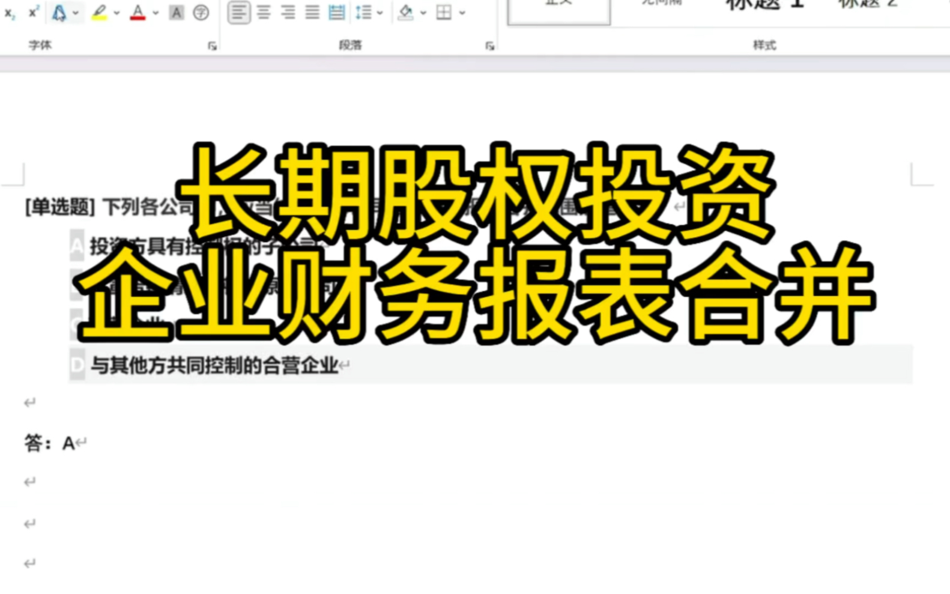Viewport: 950px width, 594px height.
Task: Place cursor on the empty line below option D
Action: point(30,402)
